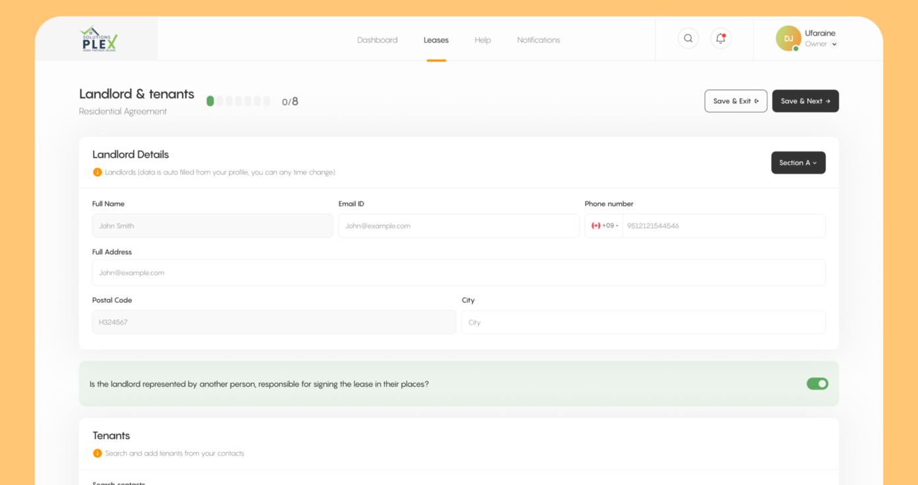
Task: Click the orange info icon under Landlord Details
Action: [97, 172]
